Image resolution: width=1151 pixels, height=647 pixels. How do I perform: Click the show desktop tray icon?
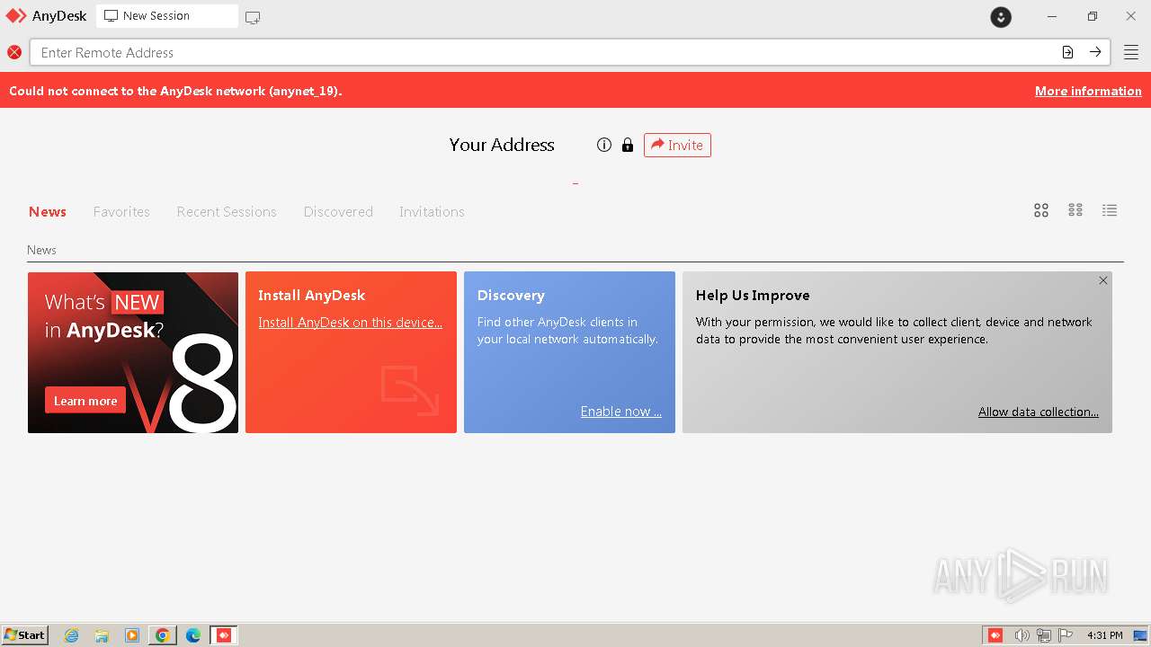(1140, 635)
